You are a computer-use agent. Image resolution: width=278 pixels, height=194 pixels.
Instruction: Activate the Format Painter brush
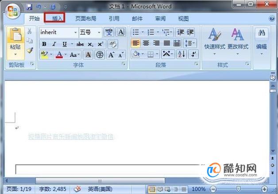click(30, 50)
